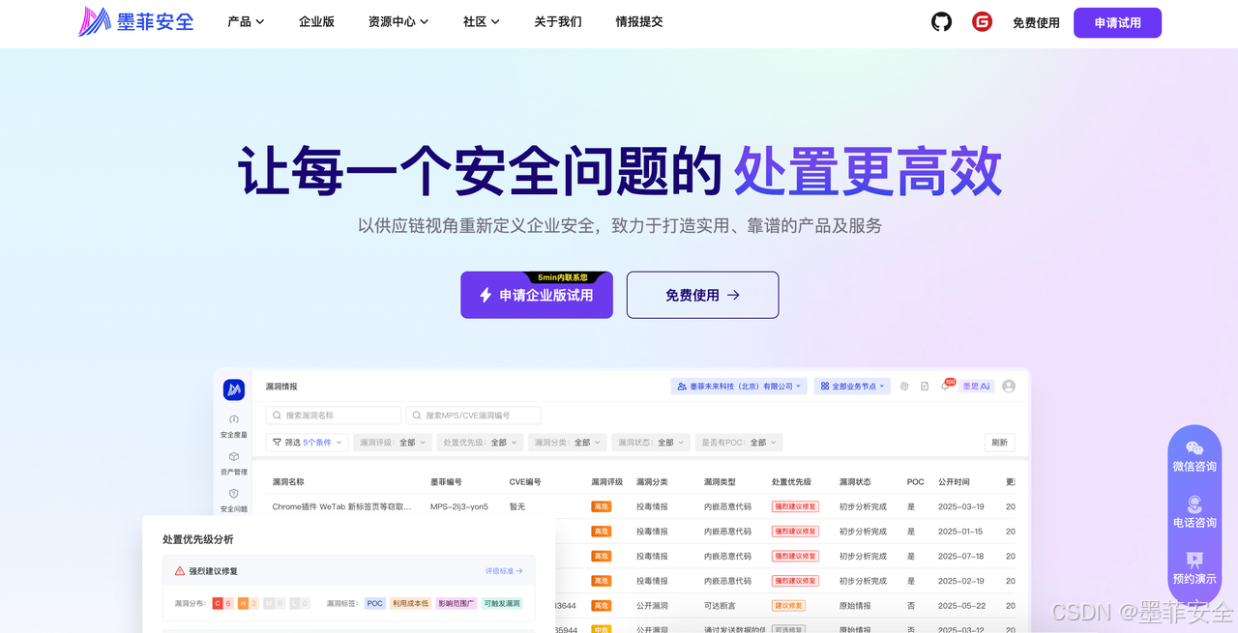Viewport: 1238px width, 633px height.
Task: Click the POC vulnerability tag
Action: [375, 603]
